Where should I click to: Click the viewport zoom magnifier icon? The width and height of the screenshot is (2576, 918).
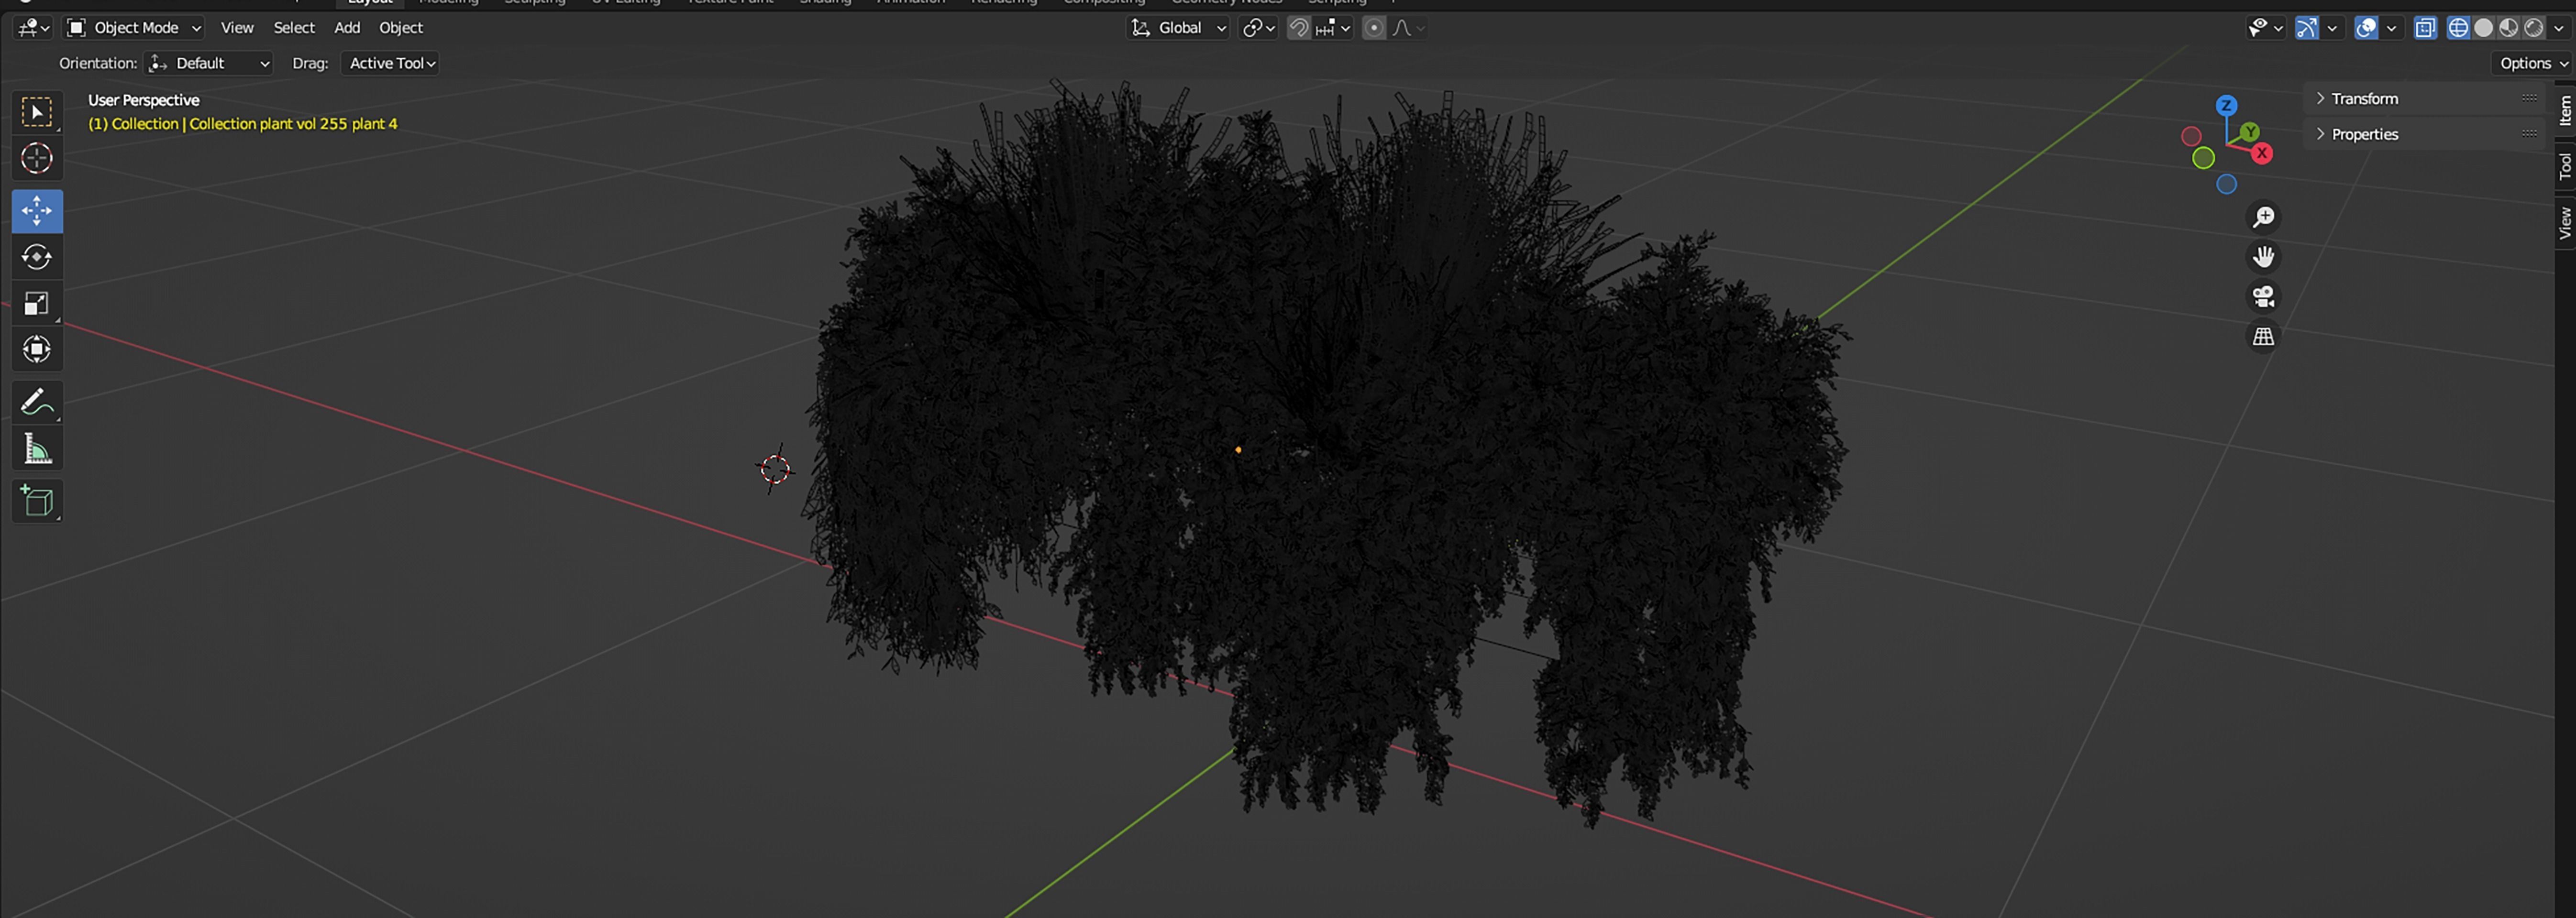point(2263,217)
